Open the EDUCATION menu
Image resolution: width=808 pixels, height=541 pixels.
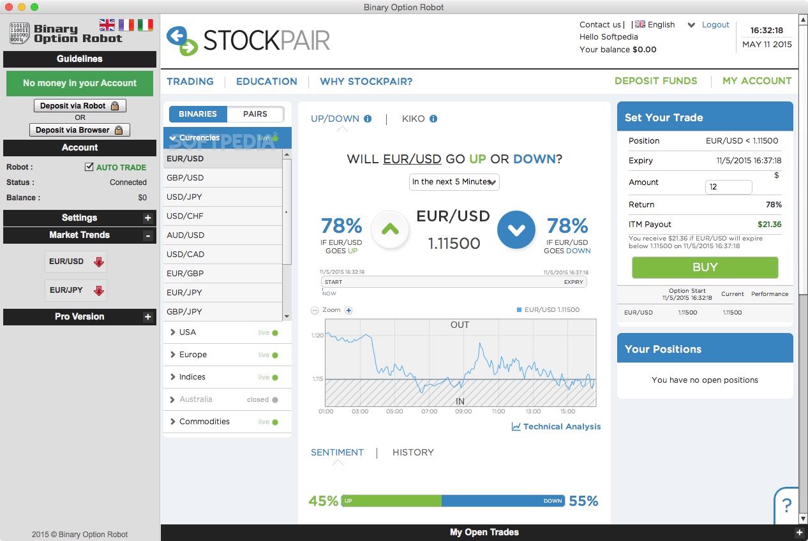(267, 82)
